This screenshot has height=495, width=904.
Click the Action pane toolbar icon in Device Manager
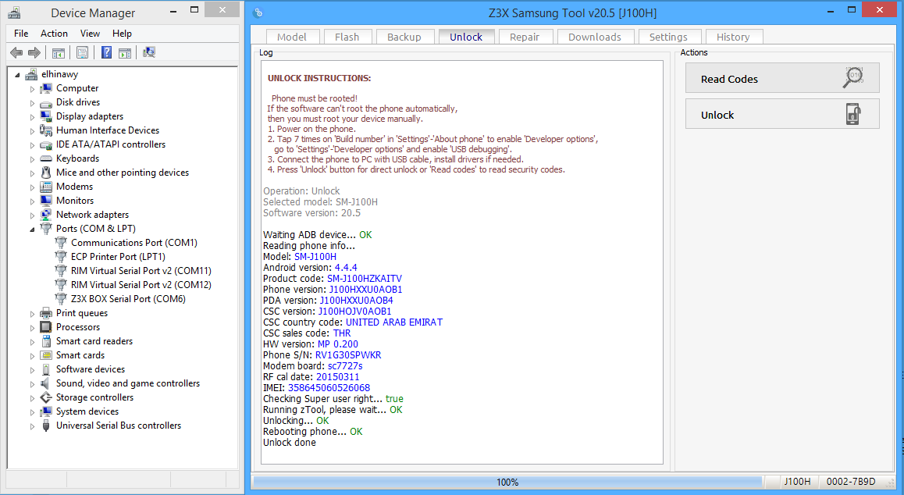[125, 52]
